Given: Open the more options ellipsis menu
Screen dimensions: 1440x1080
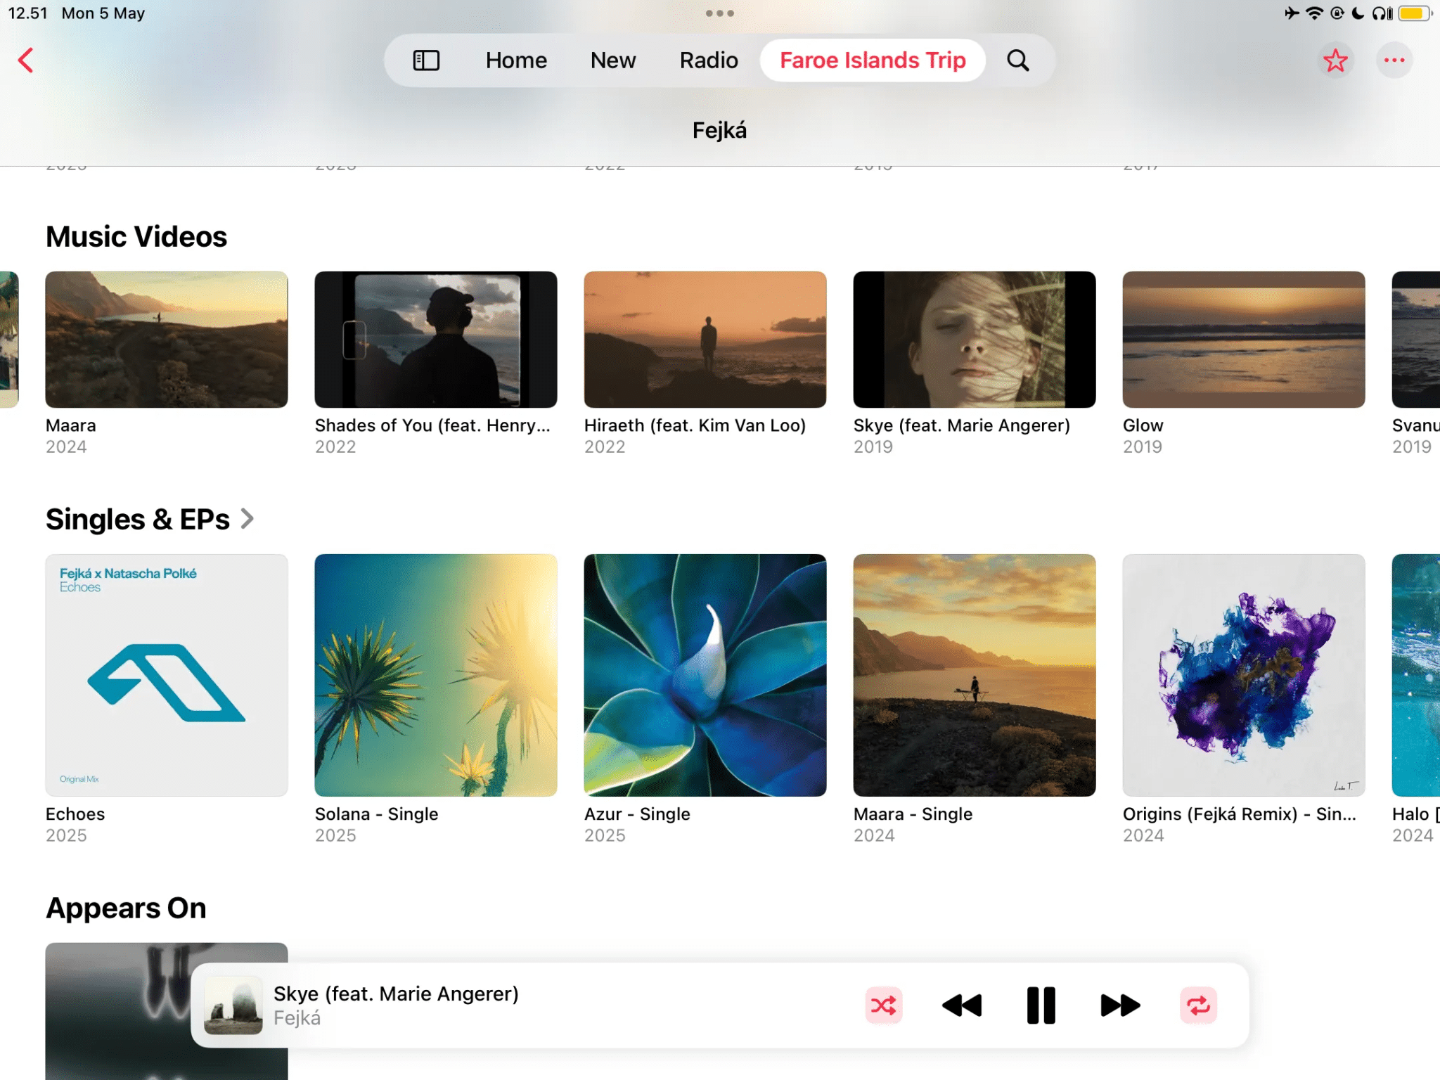Looking at the screenshot, I should [1394, 60].
